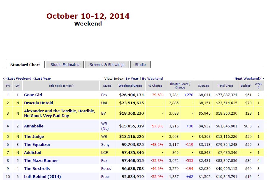Click Left Behind (2014) title
This screenshot has width=267, height=180.
42,176
